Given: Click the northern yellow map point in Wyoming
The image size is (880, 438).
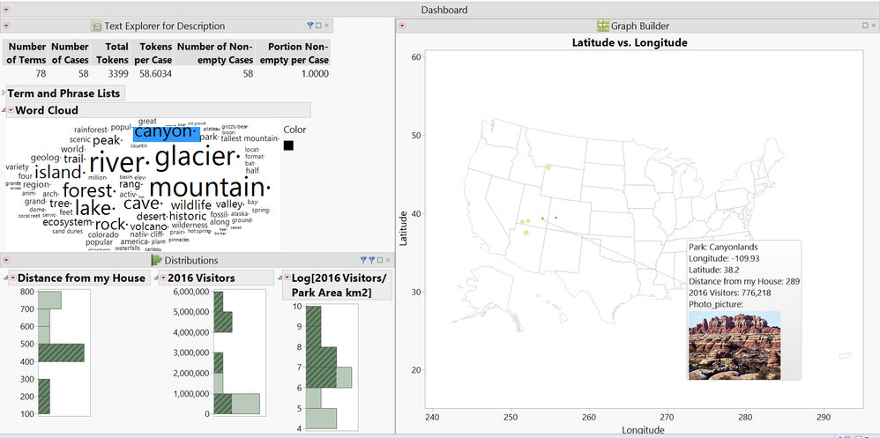Looking at the screenshot, I should (548, 167).
